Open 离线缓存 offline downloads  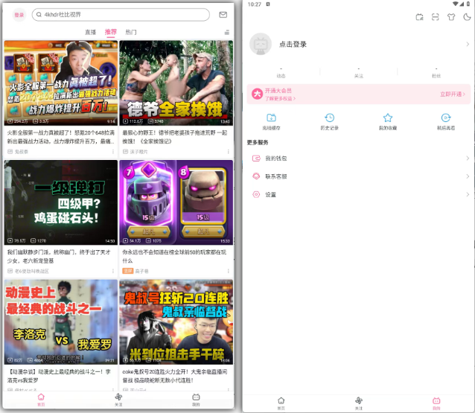click(272, 121)
